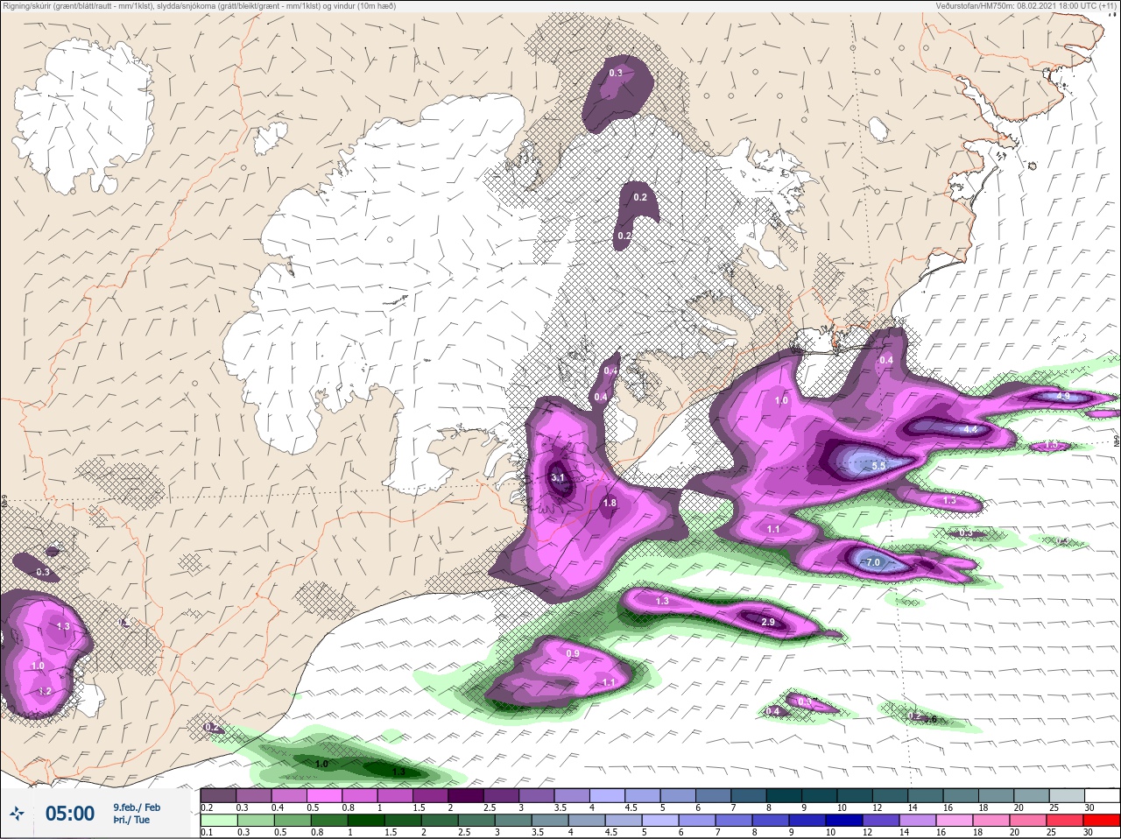Click the 4.9 precipitation value on the map
Viewport: 1121px width, 839px height.
pos(1064,397)
